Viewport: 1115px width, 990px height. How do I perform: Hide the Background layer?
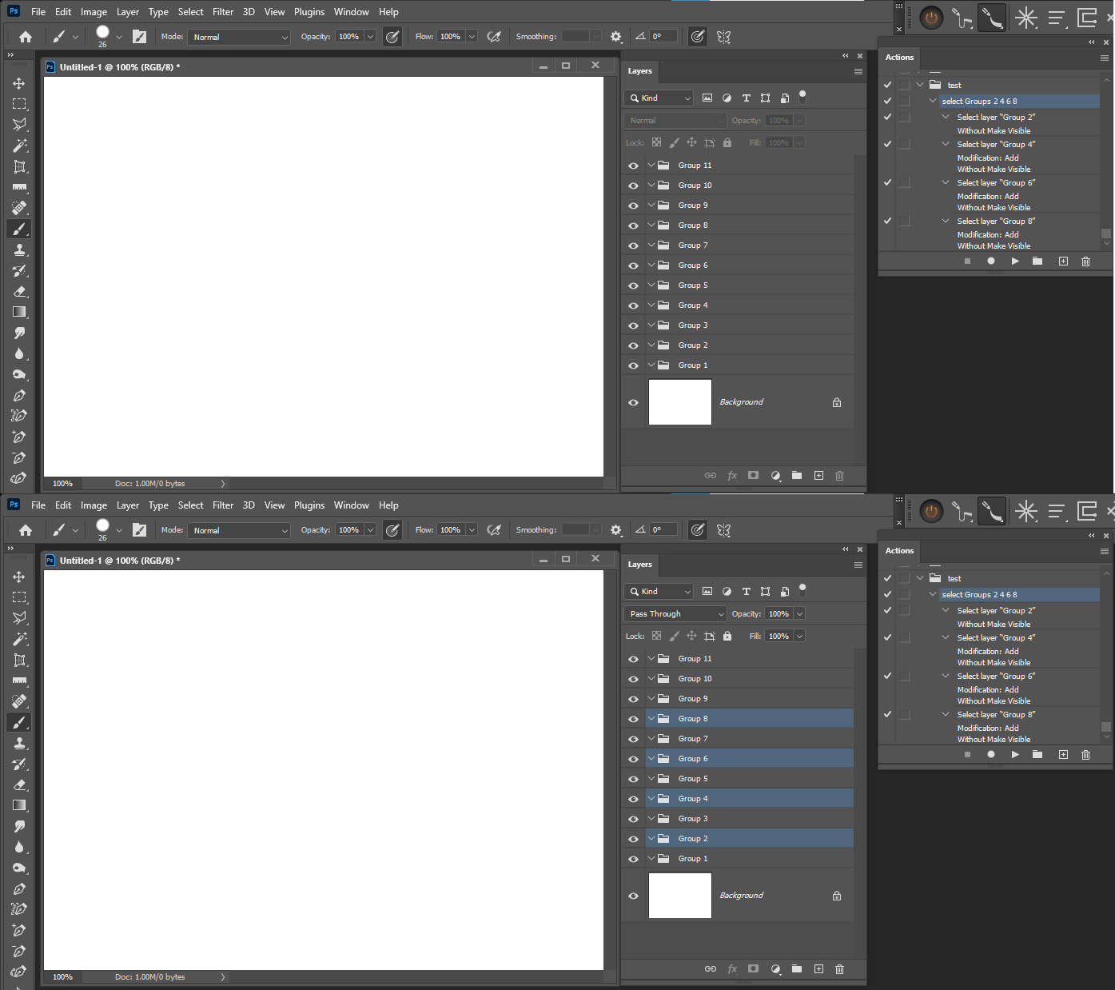pos(632,402)
